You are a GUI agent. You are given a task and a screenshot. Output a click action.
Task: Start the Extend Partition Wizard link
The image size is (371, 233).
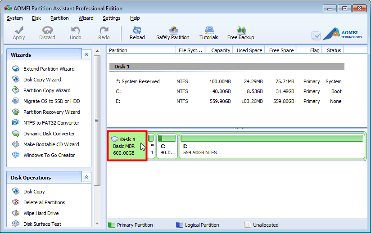click(x=49, y=69)
